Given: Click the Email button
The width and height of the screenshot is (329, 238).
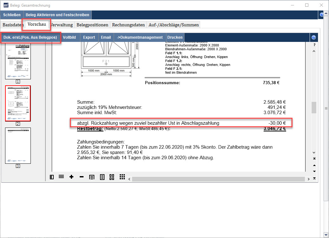Looking at the screenshot, I should 106,37.
